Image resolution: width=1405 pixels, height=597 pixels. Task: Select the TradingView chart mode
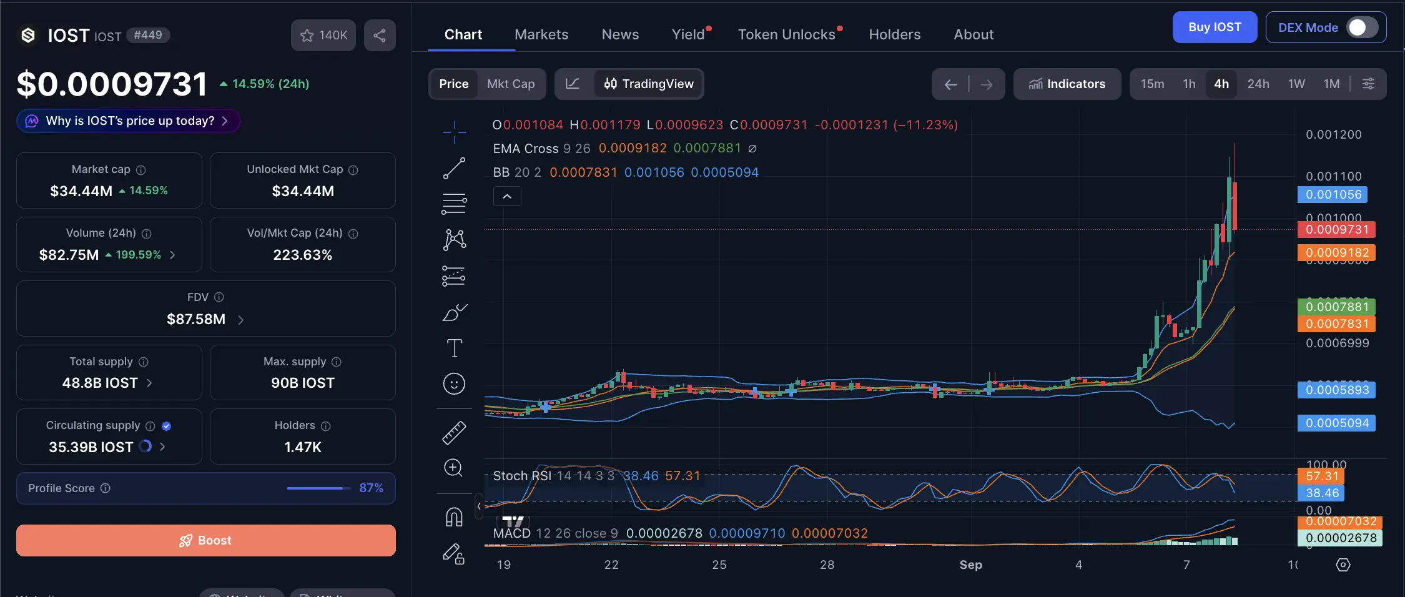(649, 84)
